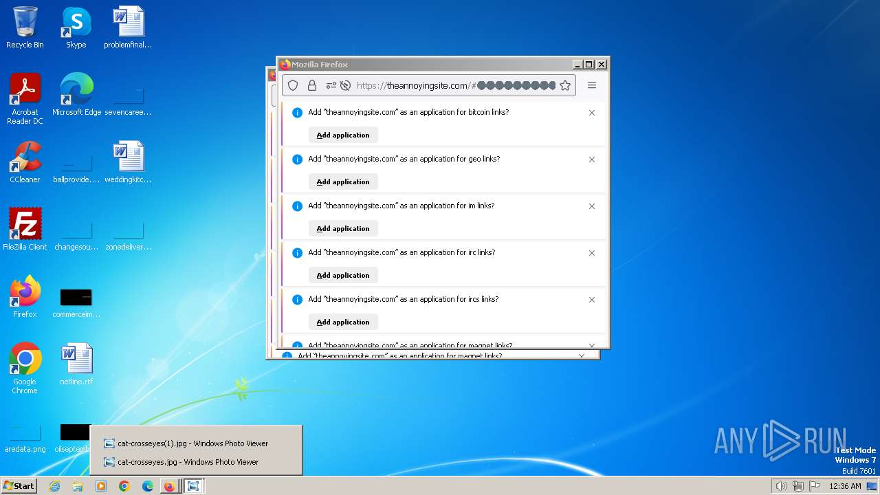This screenshot has height=495, width=880.
Task: Select the problemfinal document on the desktop
Action: pos(128,27)
